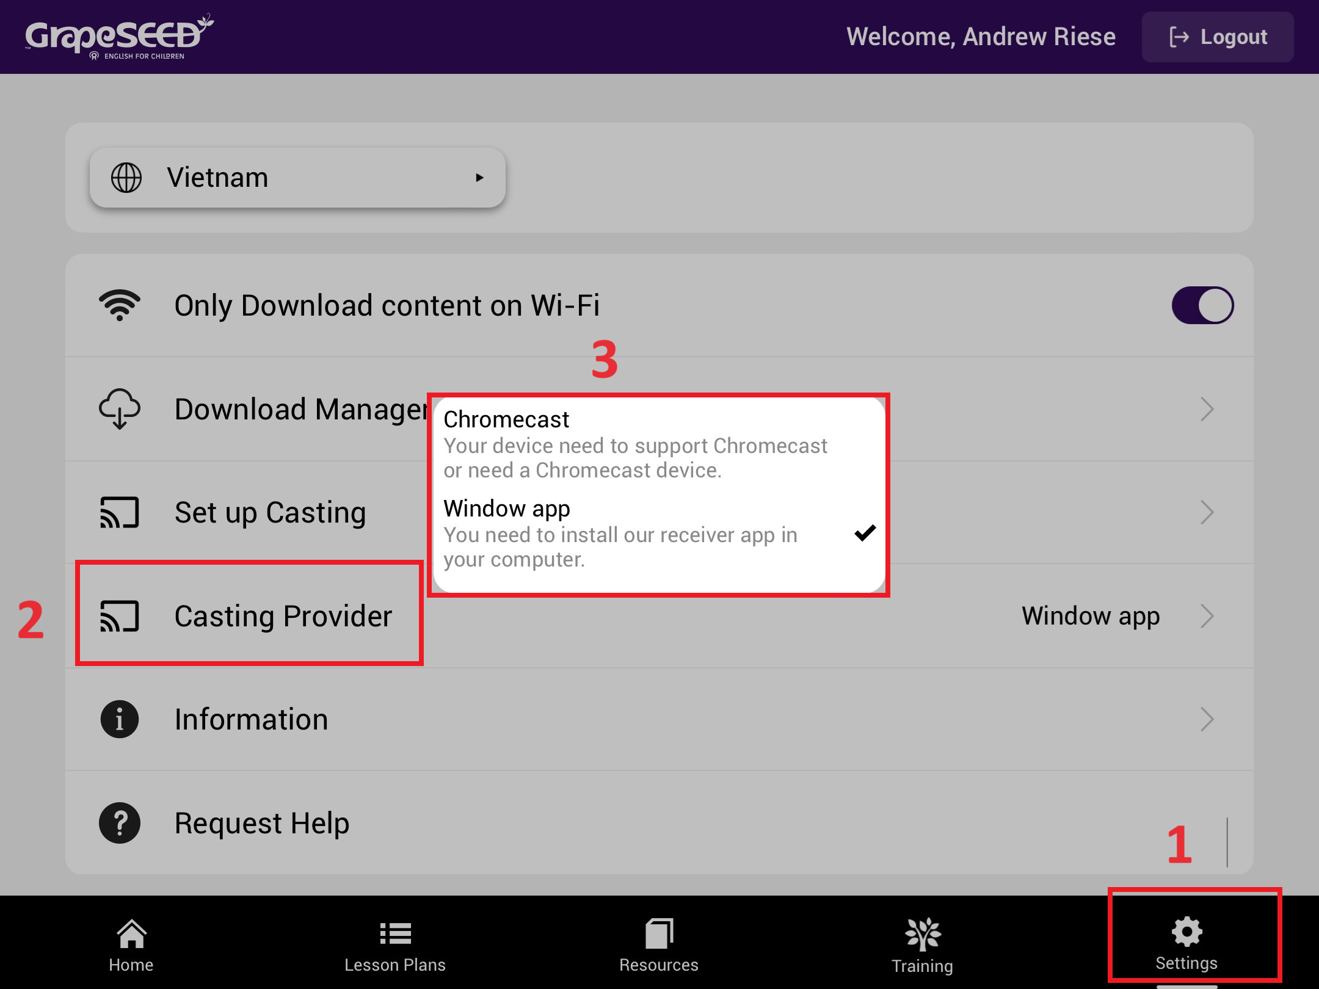Click the Information chevron
The width and height of the screenshot is (1319, 989).
coord(1207,719)
